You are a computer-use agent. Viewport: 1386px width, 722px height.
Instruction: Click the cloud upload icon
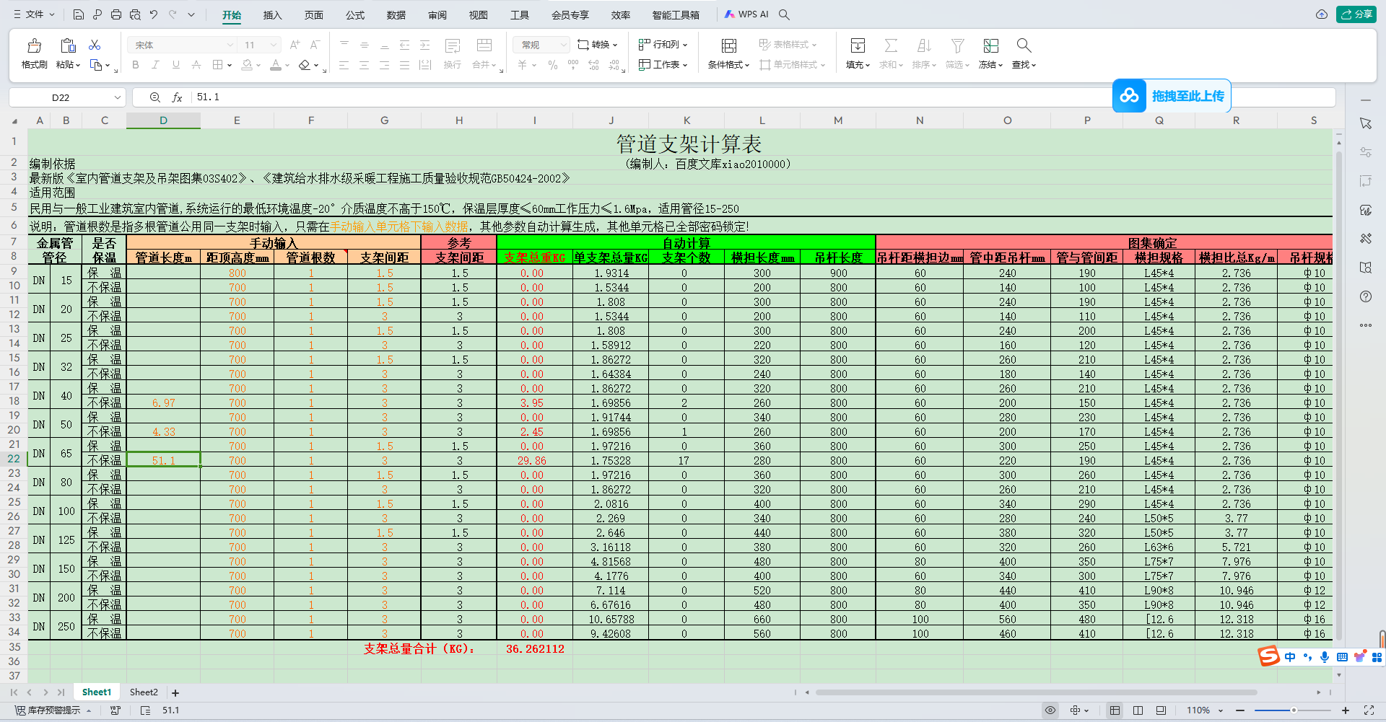tap(1322, 14)
